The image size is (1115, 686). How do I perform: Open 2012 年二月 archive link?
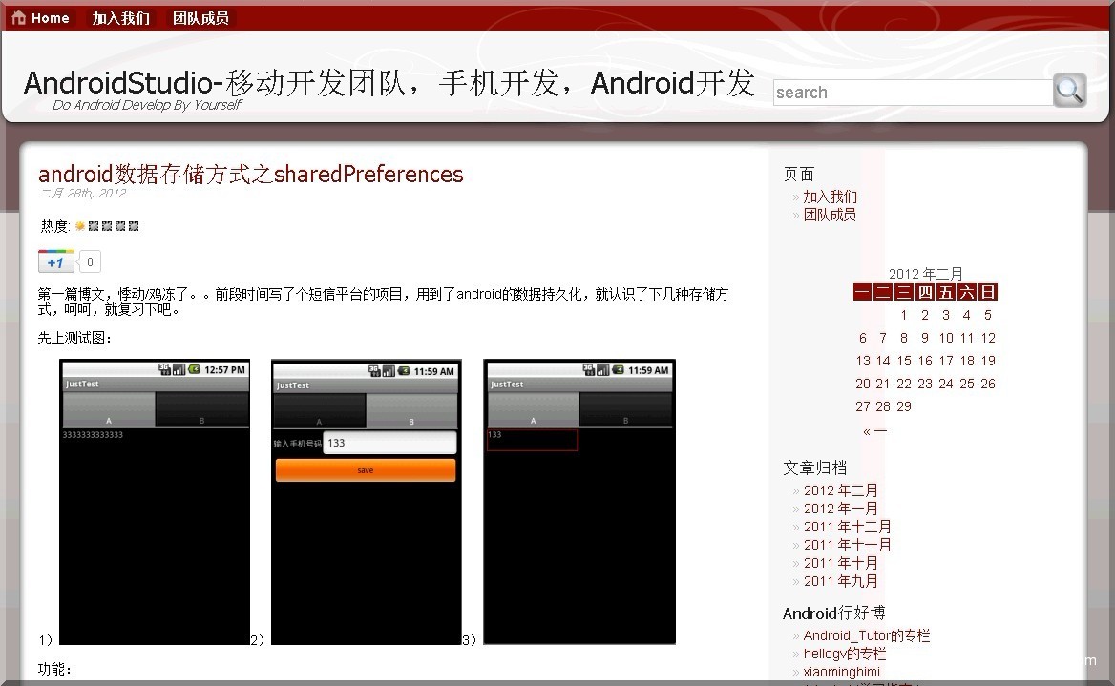click(x=840, y=490)
